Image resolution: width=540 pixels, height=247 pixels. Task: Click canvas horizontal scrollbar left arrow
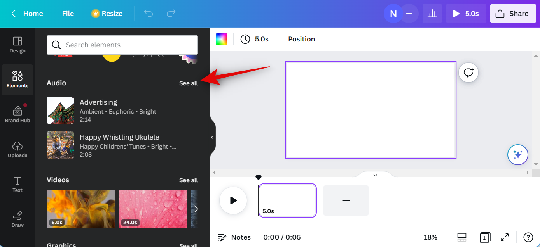(214, 173)
